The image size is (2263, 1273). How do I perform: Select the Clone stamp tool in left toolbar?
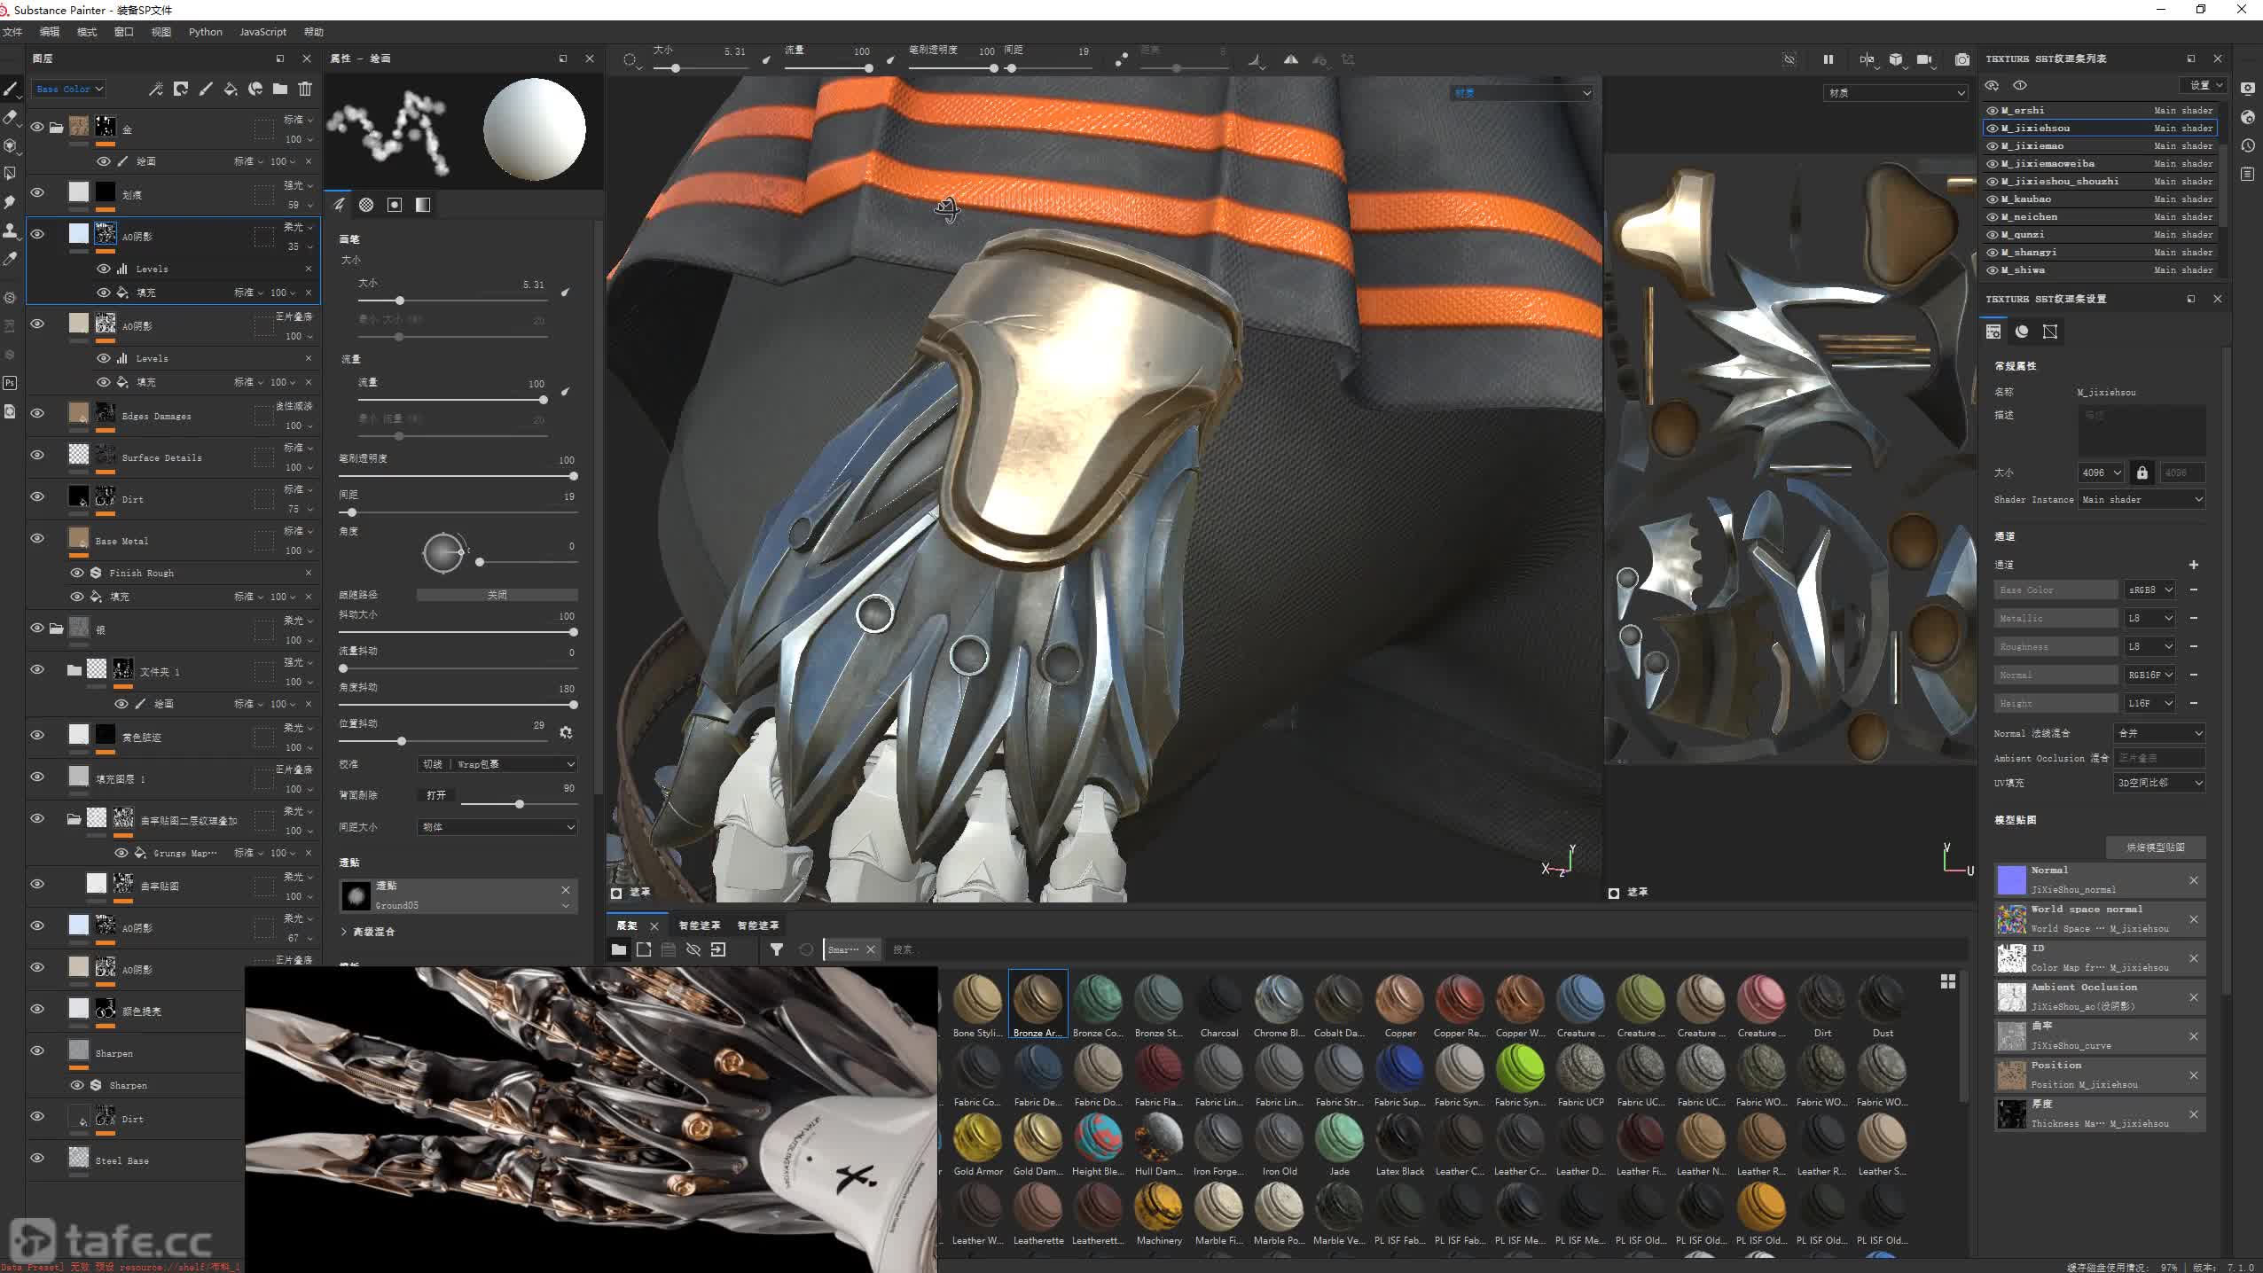click(11, 230)
